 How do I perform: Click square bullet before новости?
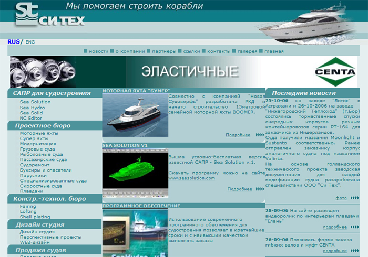[x=85, y=51]
